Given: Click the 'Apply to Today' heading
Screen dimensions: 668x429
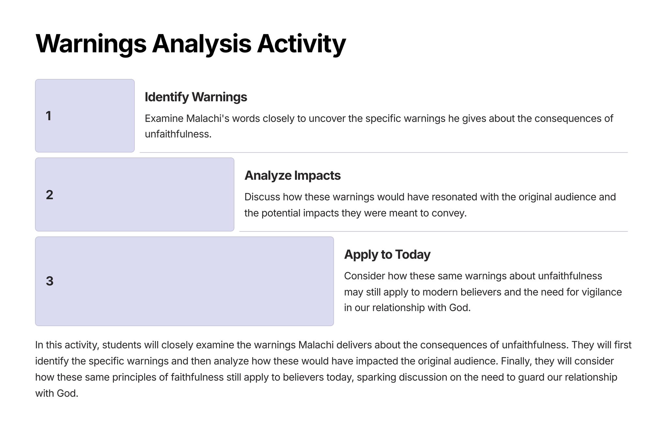Looking at the screenshot, I should click(387, 255).
